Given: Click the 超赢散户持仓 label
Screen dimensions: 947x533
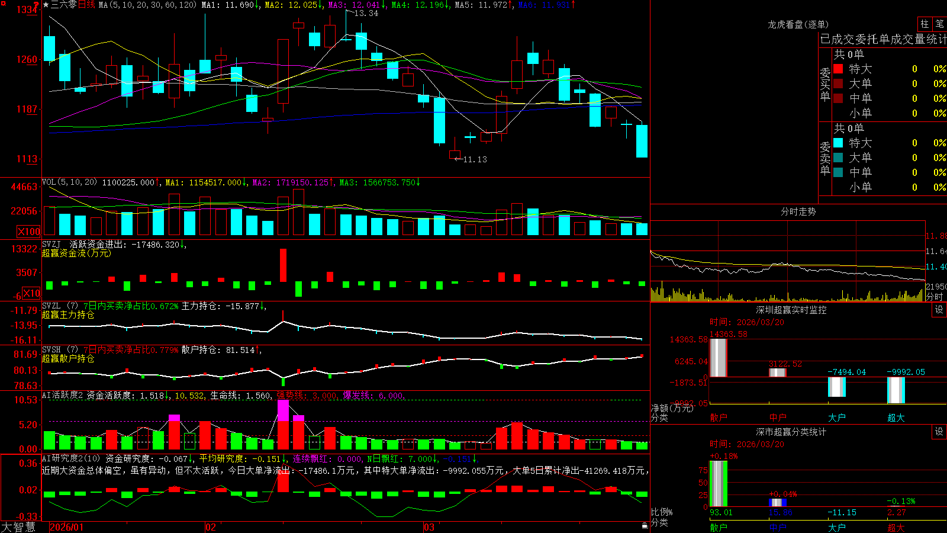Looking at the screenshot, I should (68, 359).
